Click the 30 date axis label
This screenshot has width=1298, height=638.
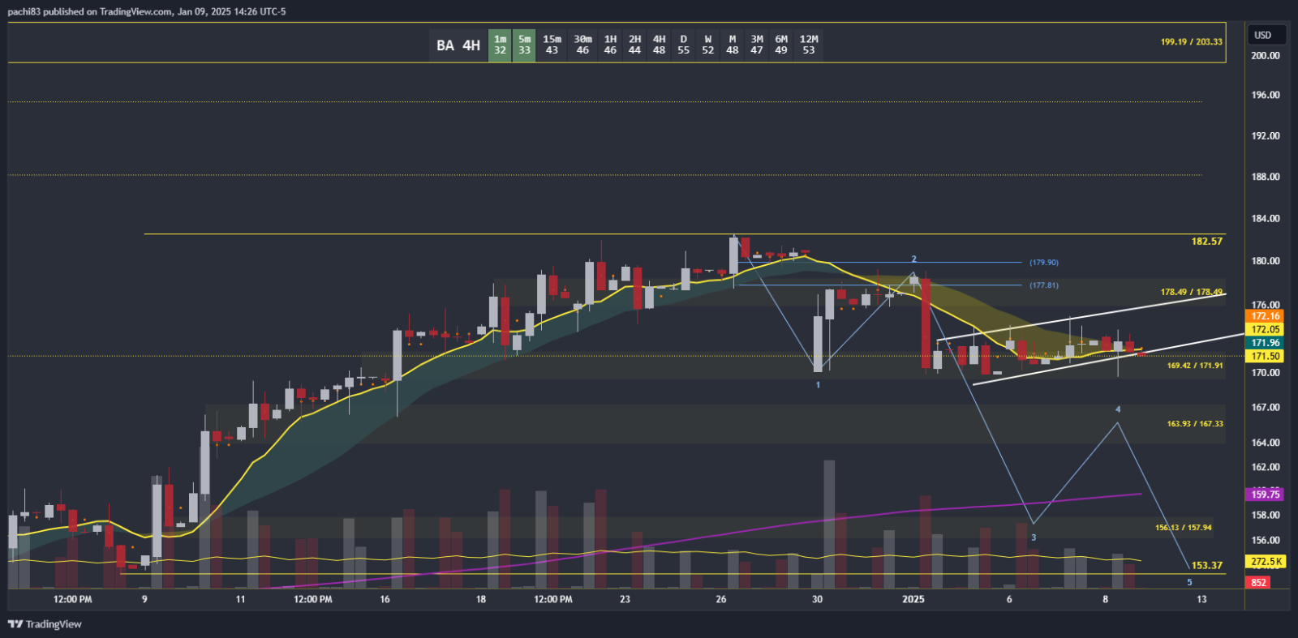coord(817,600)
